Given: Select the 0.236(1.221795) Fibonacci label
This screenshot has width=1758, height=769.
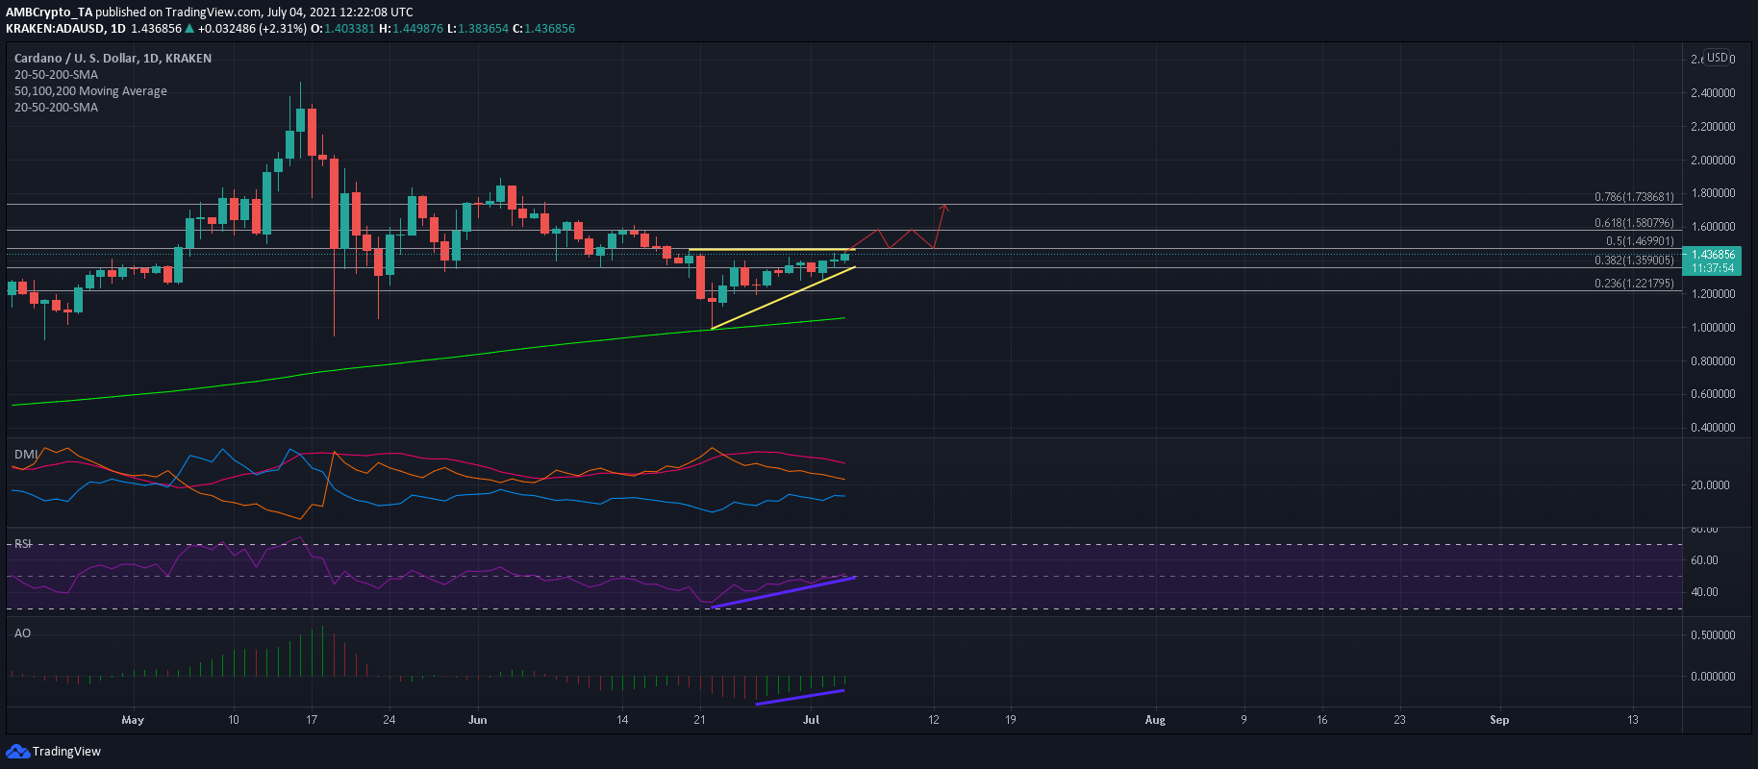Looking at the screenshot, I should coord(1634,284).
